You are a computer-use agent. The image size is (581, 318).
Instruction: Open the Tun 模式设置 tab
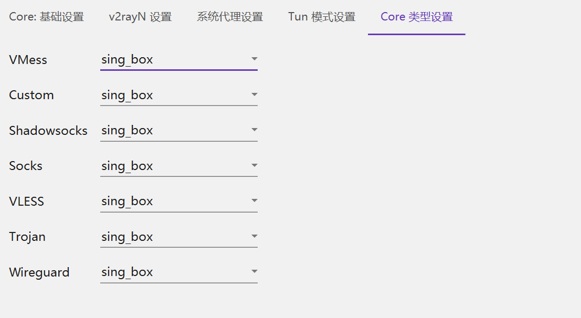[x=322, y=17]
